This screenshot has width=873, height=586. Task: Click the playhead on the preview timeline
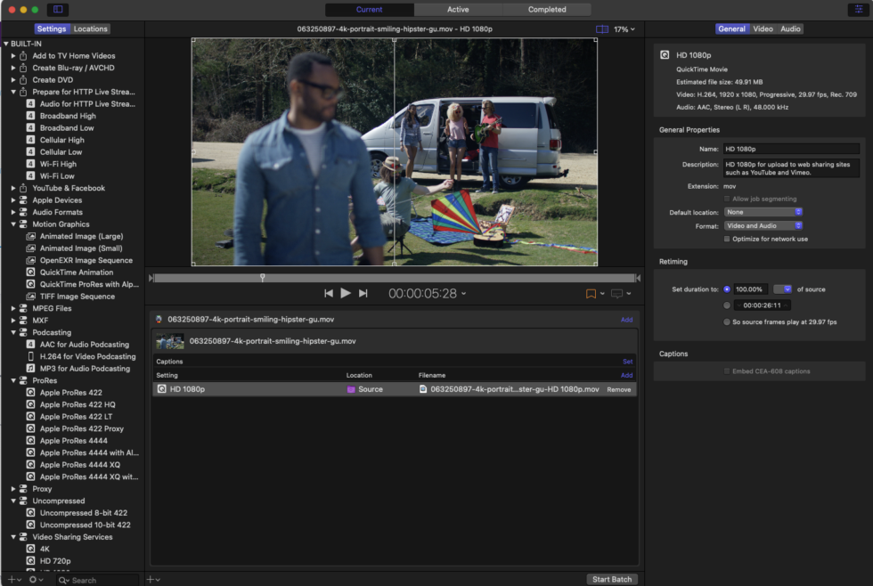pyautogui.click(x=262, y=277)
